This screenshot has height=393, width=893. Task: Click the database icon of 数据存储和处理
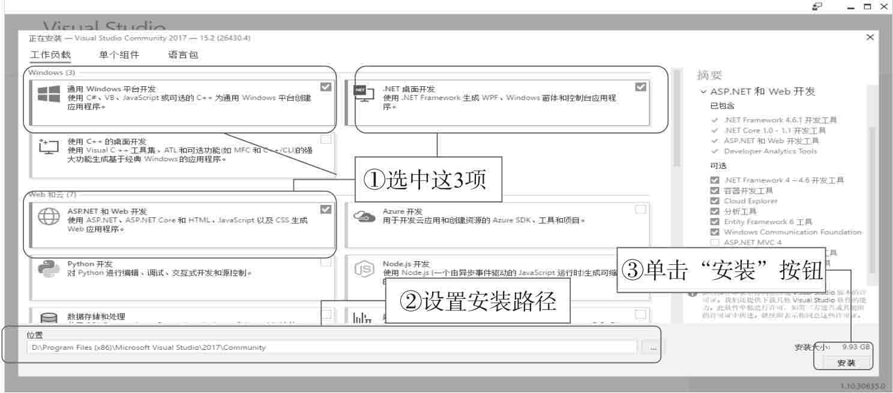[x=49, y=318]
